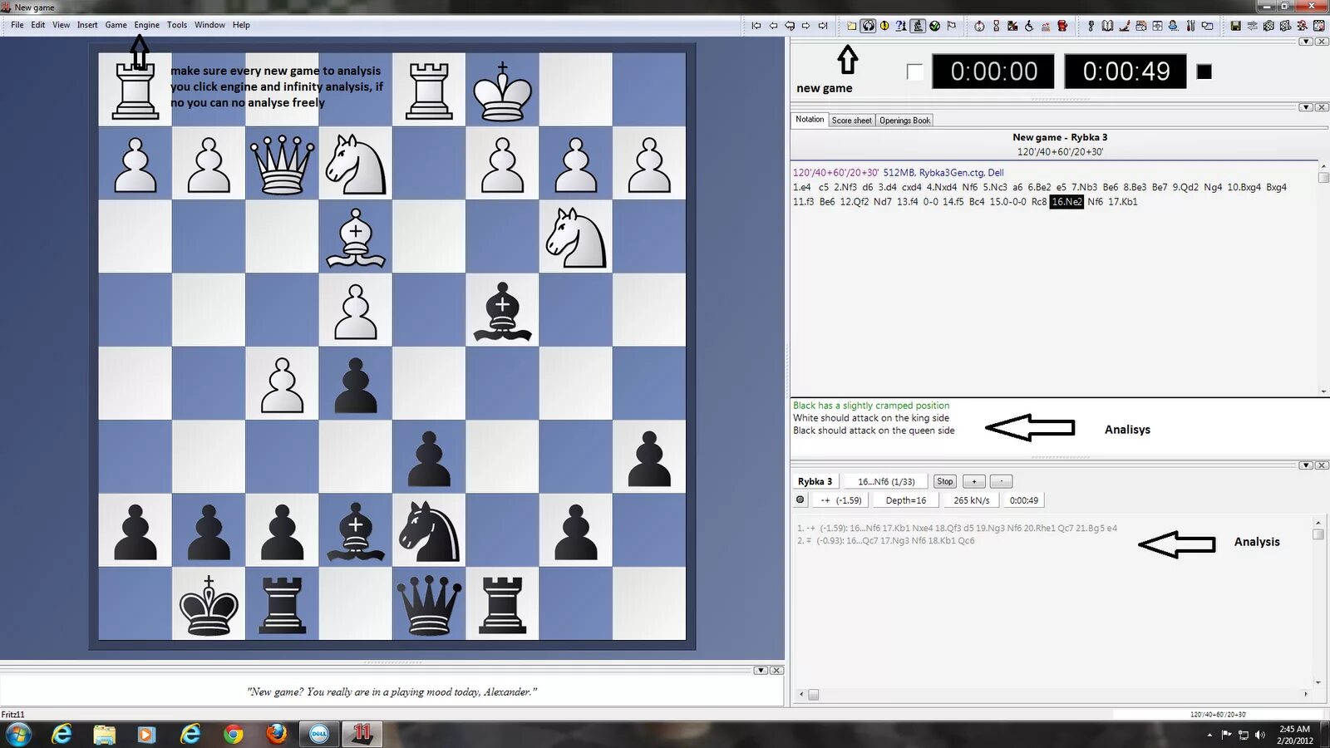1330x748 pixels.
Task: Click the crosshair target toolbar icon
Action: coord(1157,26)
